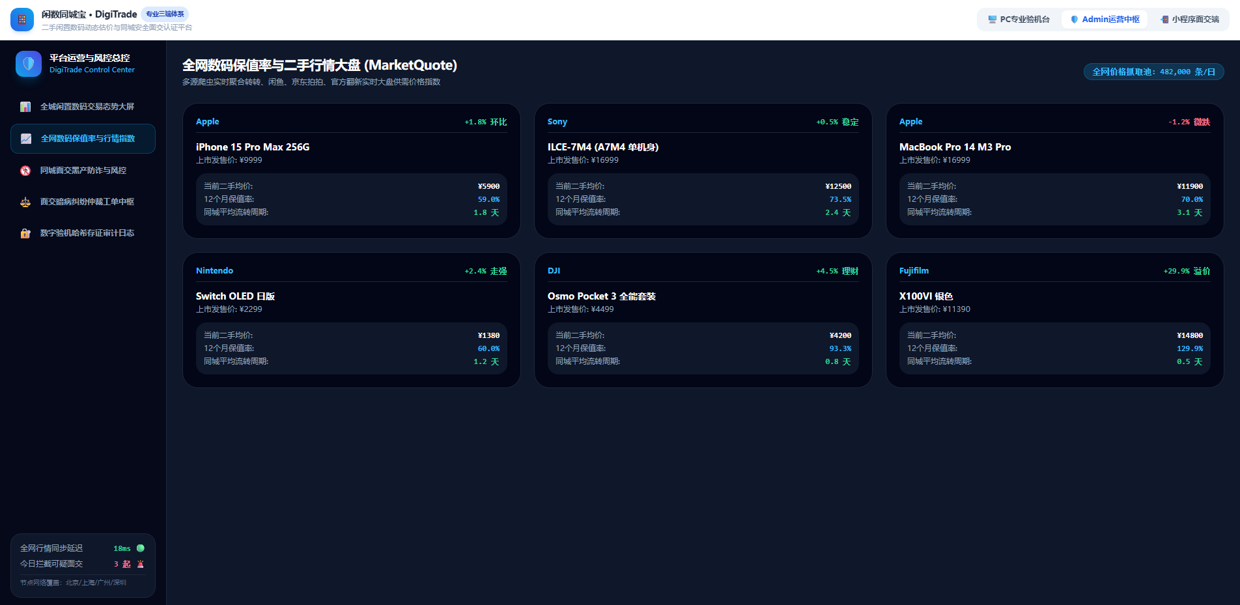This screenshot has width=1240, height=605.
Task: Click the 专业三端体系 badge
Action: pyautogui.click(x=165, y=14)
